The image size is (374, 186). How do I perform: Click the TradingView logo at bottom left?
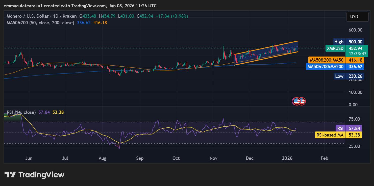[34, 175]
